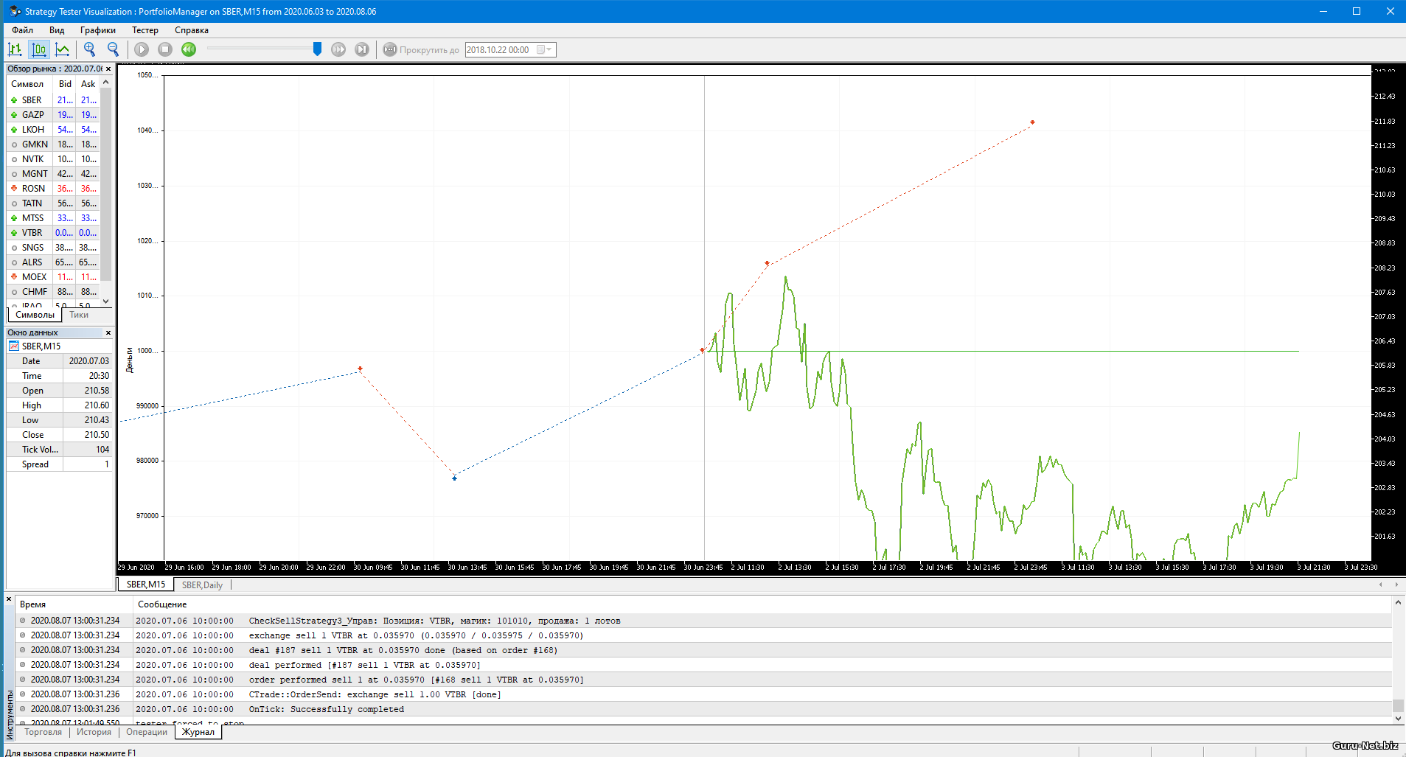Select the SBER,M15 chart tab
Image resolution: width=1406 pixels, height=757 pixels.
coord(146,585)
